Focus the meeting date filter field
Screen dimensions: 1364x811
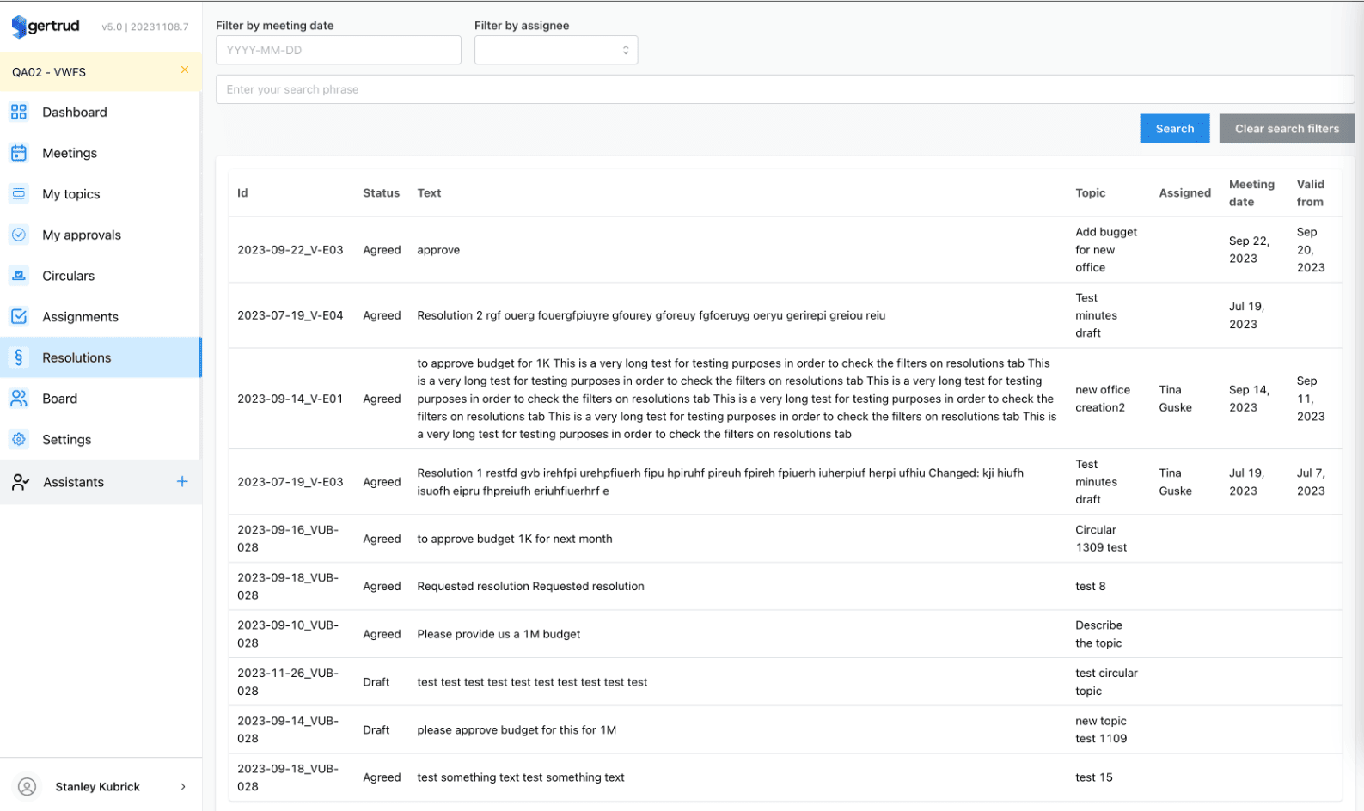[x=338, y=50]
